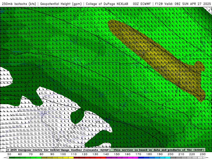Click the 220 knot legend label
This screenshot has height=159, width=212.
tap(192, 154)
